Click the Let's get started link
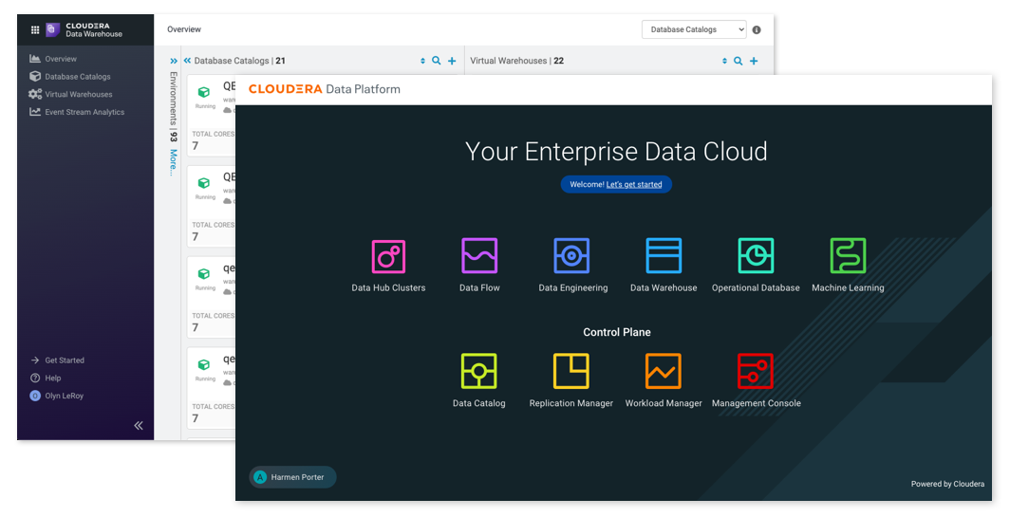1010x517 pixels. (x=634, y=184)
